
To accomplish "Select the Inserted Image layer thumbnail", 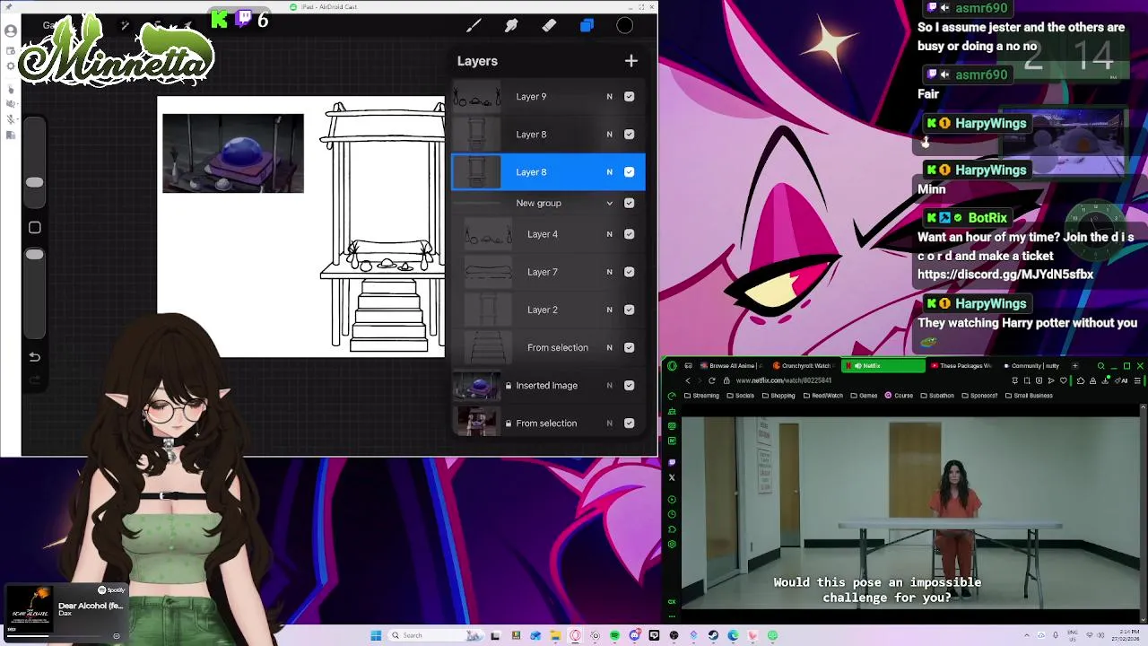I will click(x=476, y=386).
